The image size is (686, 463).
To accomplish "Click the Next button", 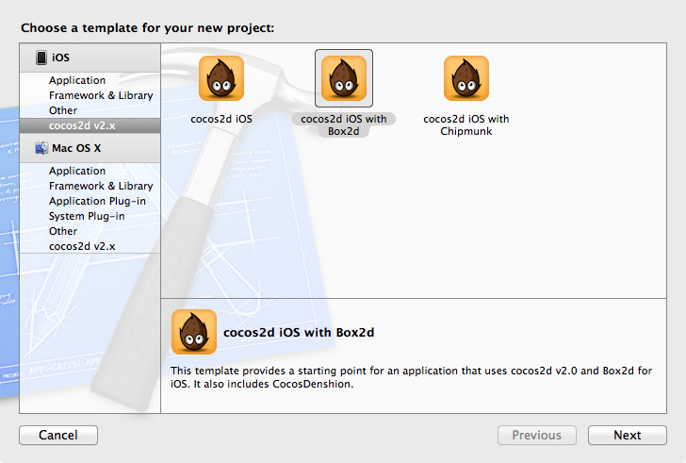I will [628, 435].
